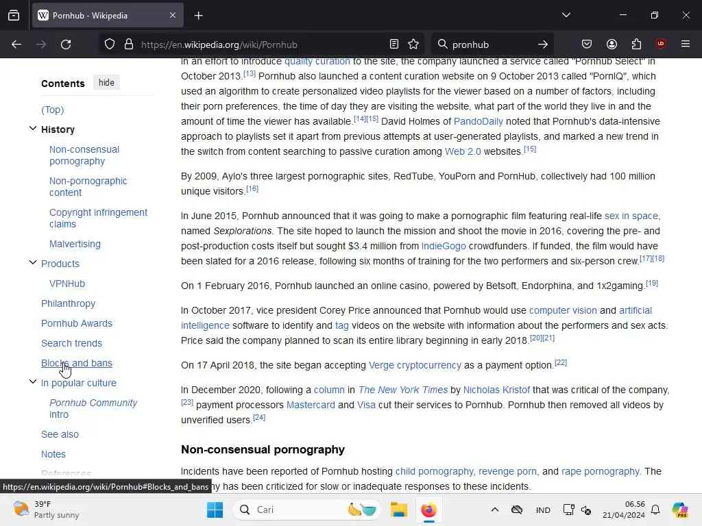Close the Pornhub - Wikipedia tab

[x=173, y=15]
